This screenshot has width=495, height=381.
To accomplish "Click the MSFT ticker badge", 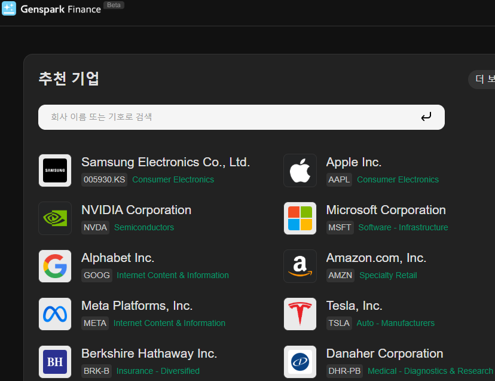I will 340,227.
